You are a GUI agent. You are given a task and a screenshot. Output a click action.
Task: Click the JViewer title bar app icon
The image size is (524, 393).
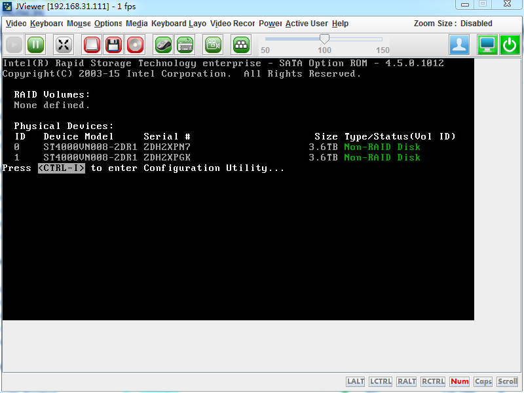pyautogui.click(x=7, y=7)
